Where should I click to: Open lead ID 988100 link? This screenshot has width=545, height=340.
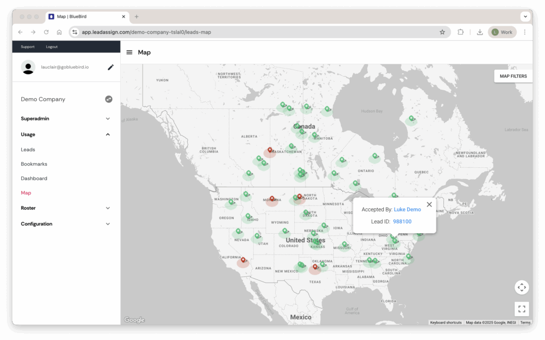402,222
